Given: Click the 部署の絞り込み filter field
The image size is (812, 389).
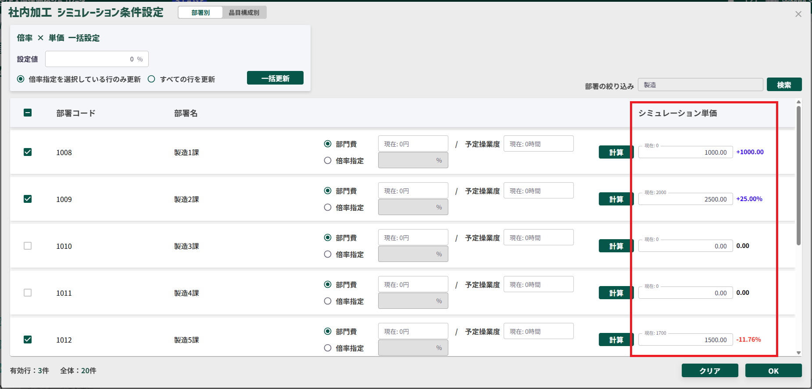Looking at the screenshot, I should 700,85.
